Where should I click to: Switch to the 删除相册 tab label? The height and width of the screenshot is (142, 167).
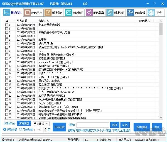[x=78, y=13]
